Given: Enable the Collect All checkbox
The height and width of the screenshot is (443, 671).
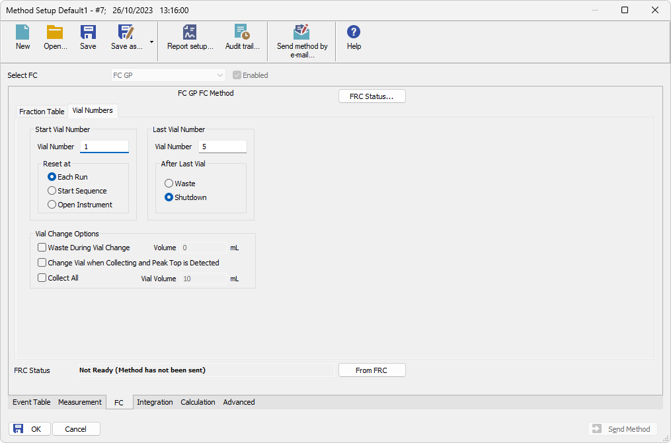Looking at the screenshot, I should click(42, 278).
